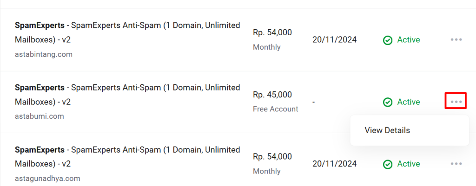The width and height of the screenshot is (476, 186).
Task: Click the astabumi.com domain text
Action: click(x=40, y=116)
